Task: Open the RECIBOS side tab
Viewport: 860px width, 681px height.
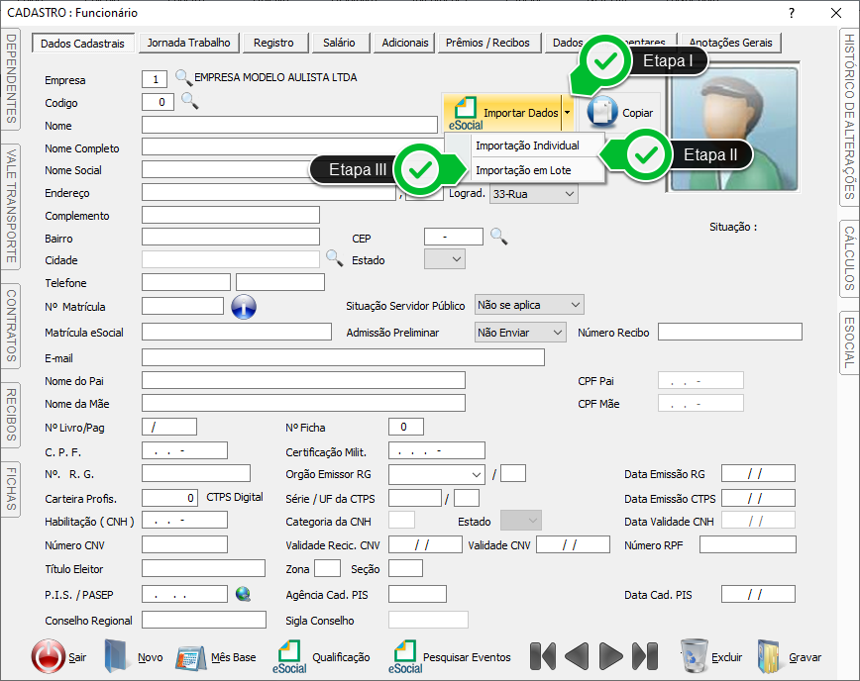Action: [11, 415]
